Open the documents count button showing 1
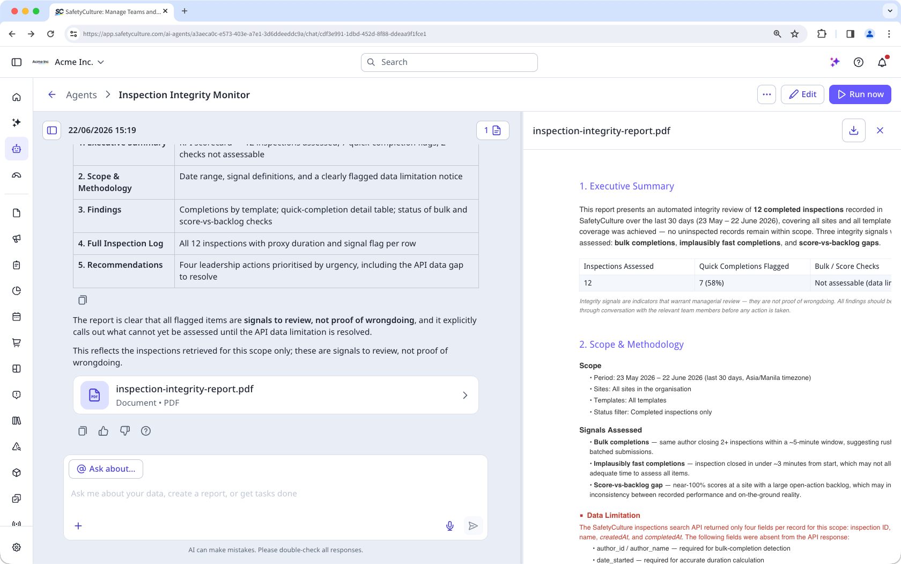The image size is (901, 564). coord(493,130)
